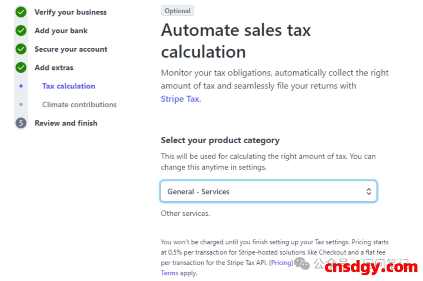This screenshot has width=423, height=281.
Task: Open the Secure your account step
Action: [x=71, y=49]
